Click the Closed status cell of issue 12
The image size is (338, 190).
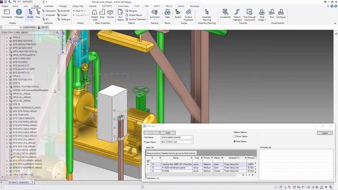click(x=218, y=171)
